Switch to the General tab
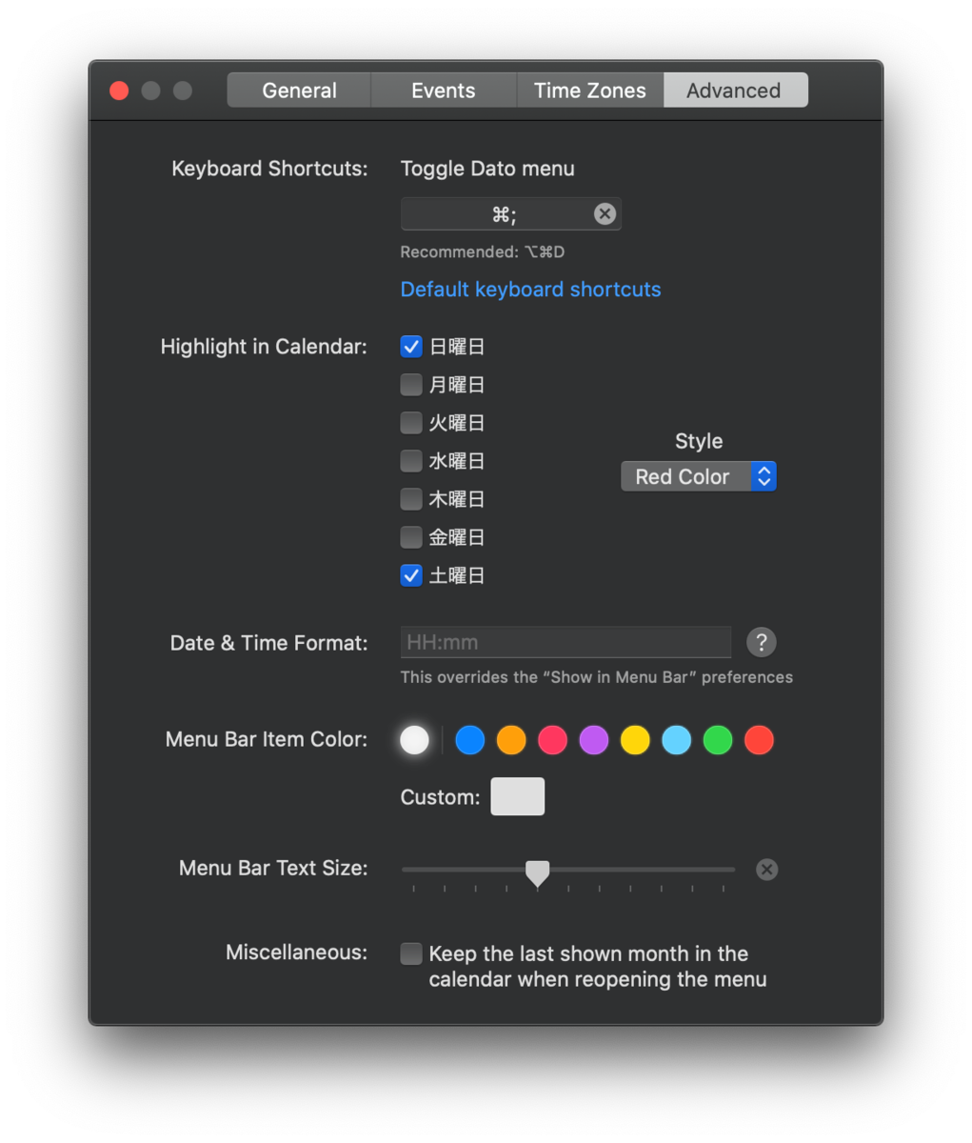 (x=299, y=90)
